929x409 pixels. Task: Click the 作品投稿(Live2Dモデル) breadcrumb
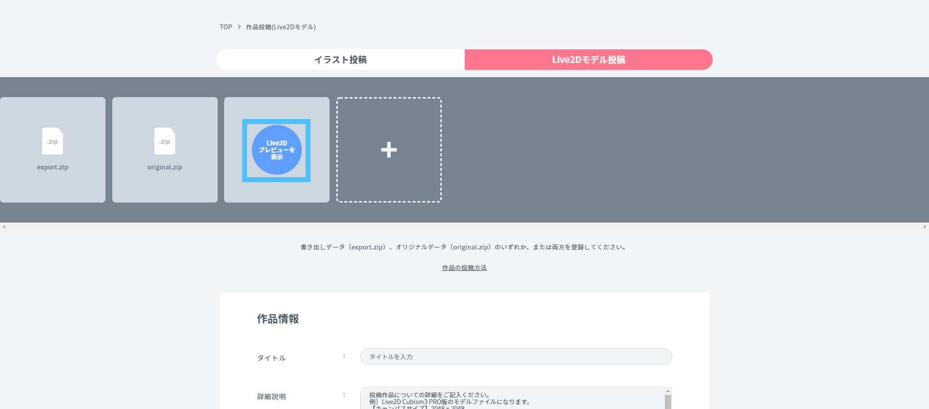[x=281, y=27]
